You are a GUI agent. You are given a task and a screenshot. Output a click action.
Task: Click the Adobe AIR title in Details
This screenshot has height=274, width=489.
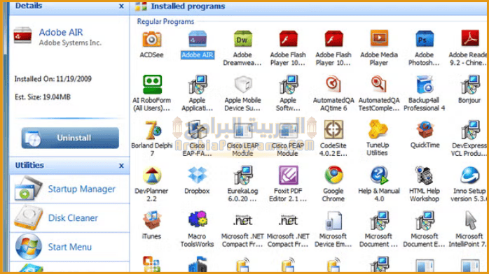pyautogui.click(x=61, y=32)
